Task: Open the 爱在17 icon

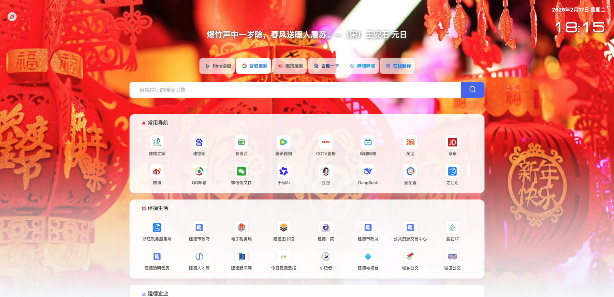Action: point(453,227)
